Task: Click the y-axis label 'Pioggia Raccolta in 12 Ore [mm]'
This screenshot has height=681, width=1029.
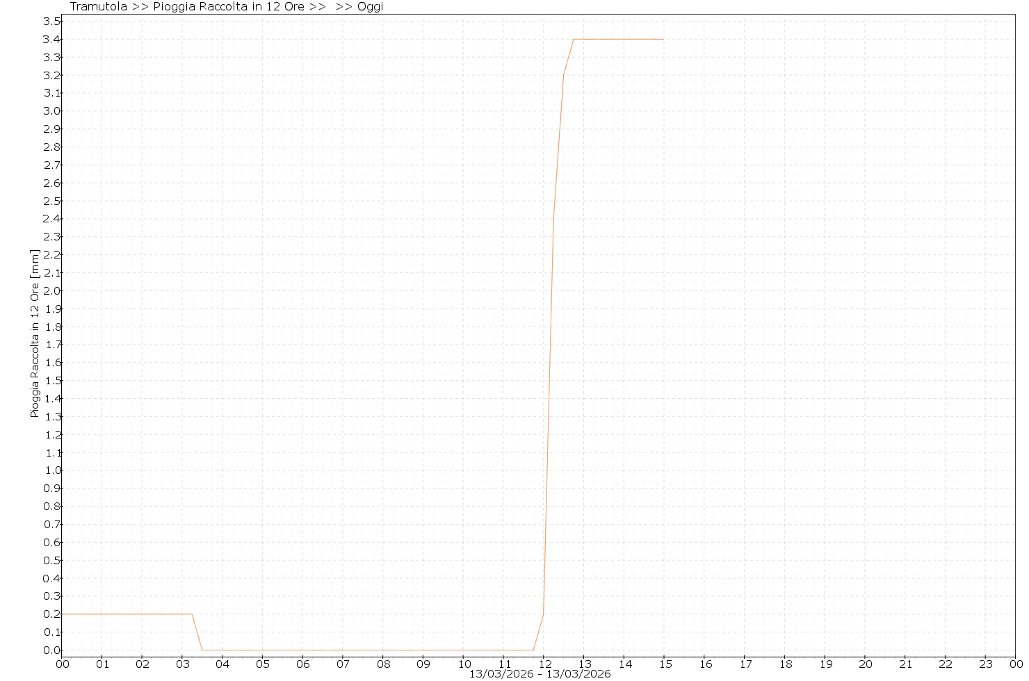Action: (x=35, y=334)
